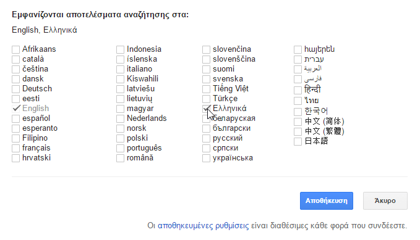420x240 pixels.
Task: Select the 한국어 checkbox
Action: click(298, 111)
